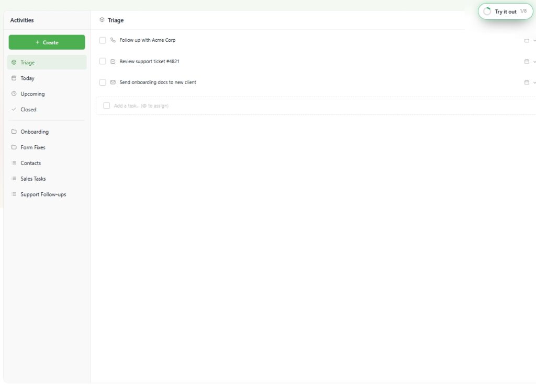Screen dimensions: 536x385
Task: Expand the chevron on Follow up with Acme Corp row
Action: coord(534,41)
